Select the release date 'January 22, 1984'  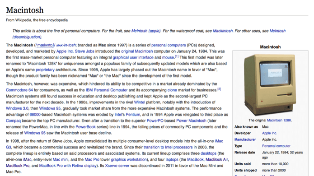[x=275, y=153]
